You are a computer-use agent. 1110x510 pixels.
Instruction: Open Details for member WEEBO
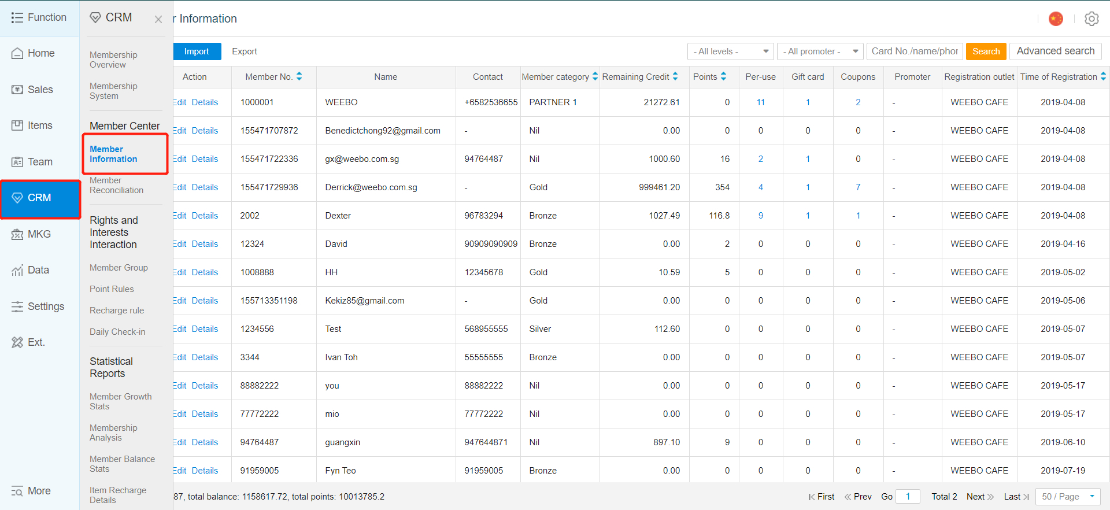click(205, 102)
